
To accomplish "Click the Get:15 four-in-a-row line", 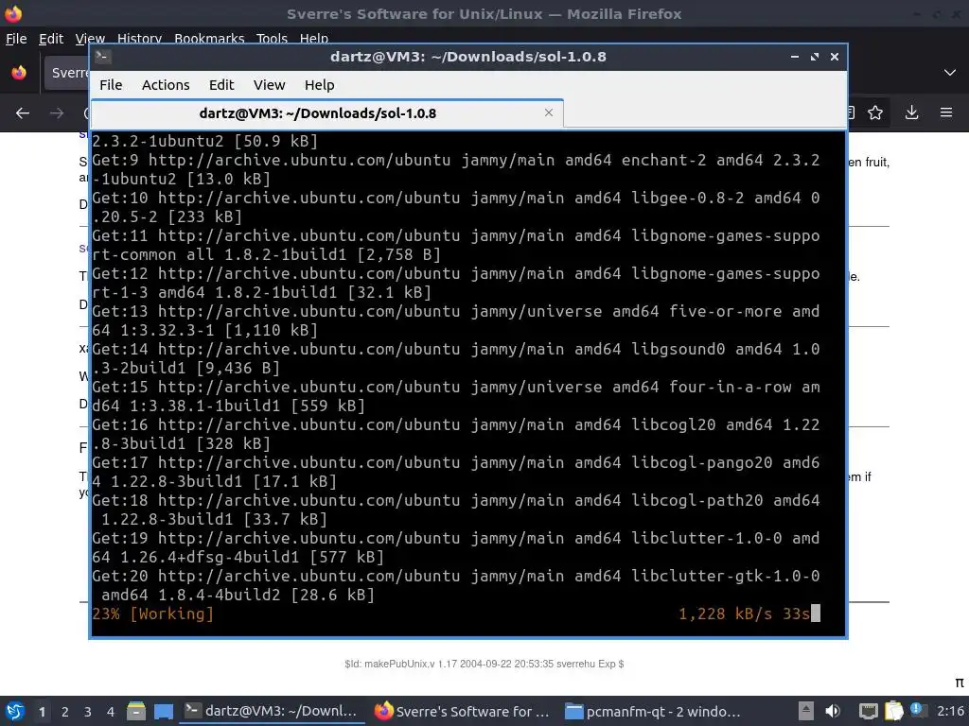I will (455, 396).
